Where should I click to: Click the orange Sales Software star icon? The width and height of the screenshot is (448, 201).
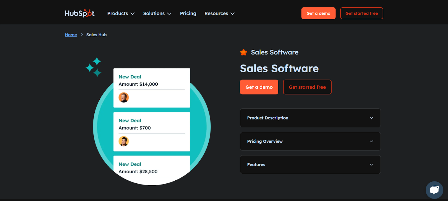[244, 52]
